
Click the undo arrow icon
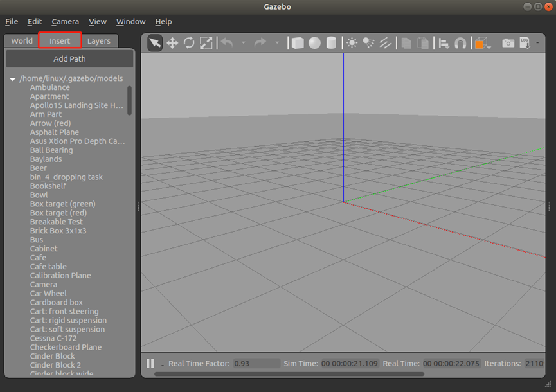227,43
